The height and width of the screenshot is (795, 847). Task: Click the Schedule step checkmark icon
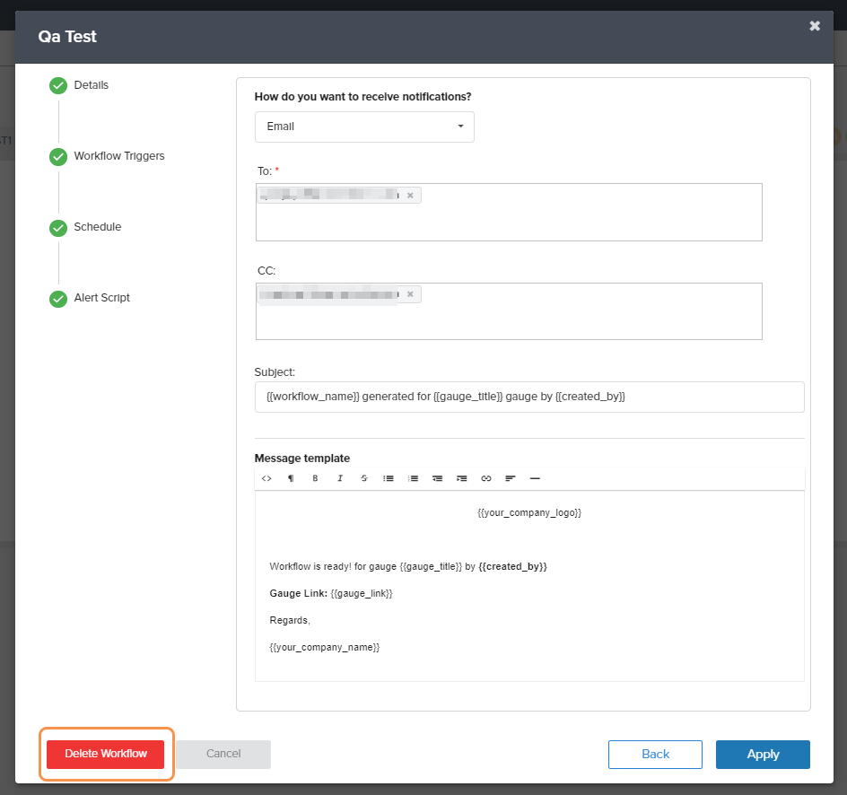click(x=58, y=228)
